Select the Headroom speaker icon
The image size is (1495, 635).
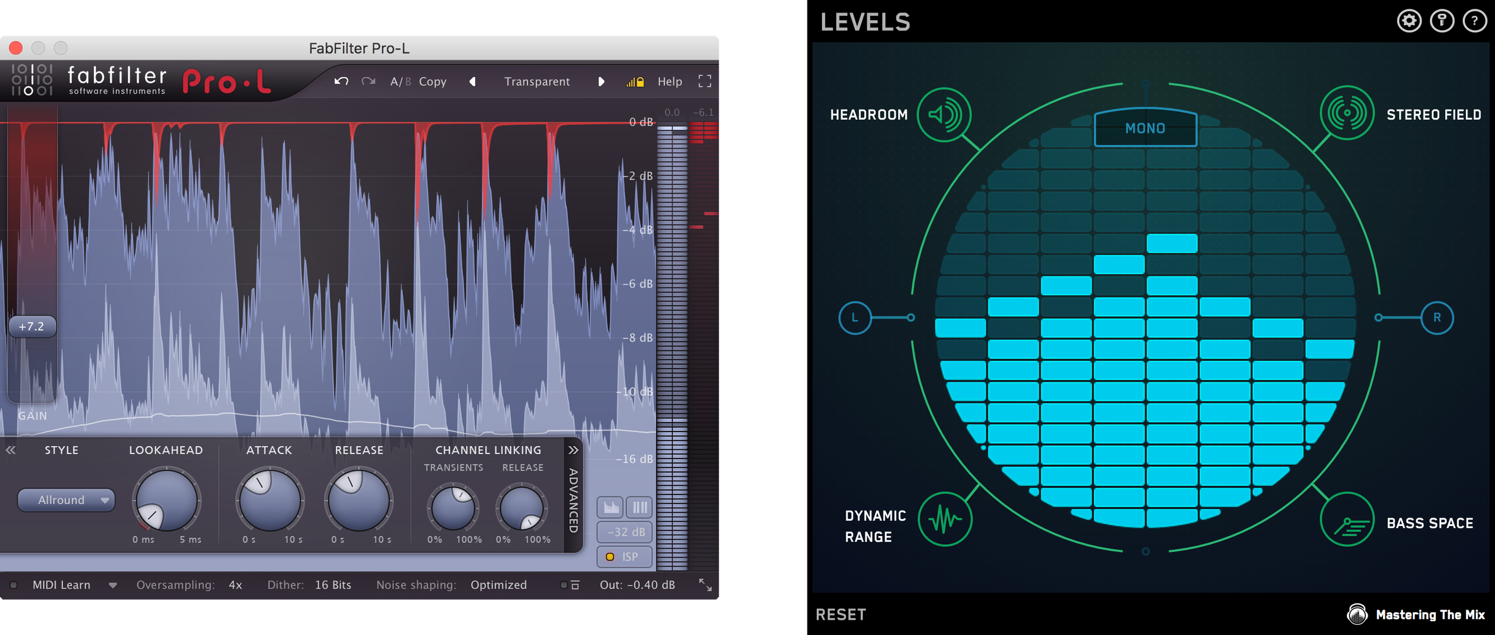tap(944, 115)
